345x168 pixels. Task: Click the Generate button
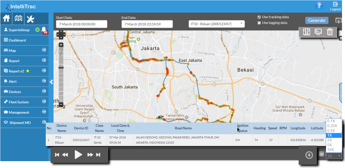point(317,20)
